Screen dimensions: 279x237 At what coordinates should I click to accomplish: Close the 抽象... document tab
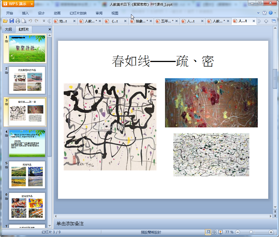tap(151, 21)
